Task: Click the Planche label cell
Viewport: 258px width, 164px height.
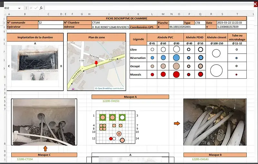Action: (163, 23)
